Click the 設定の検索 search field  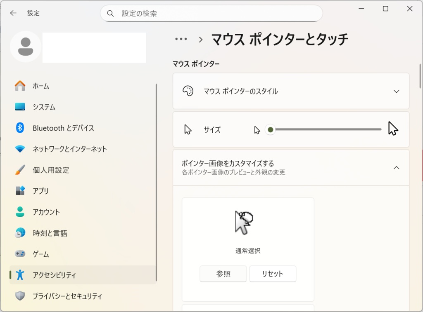211,13
